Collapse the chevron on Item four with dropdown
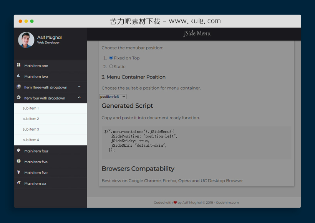Screen dimensions: 315x223 coord(80,98)
